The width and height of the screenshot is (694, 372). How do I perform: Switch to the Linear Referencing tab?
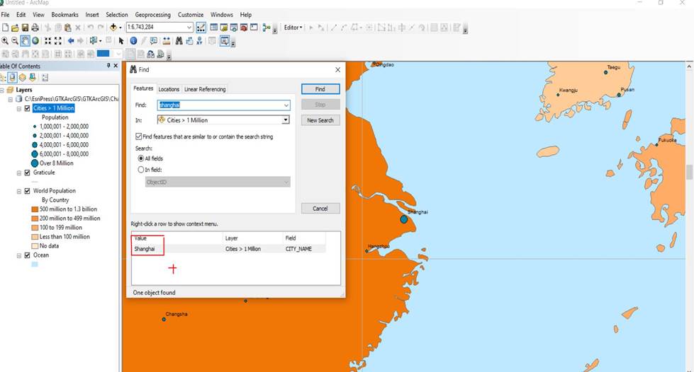[x=205, y=89]
